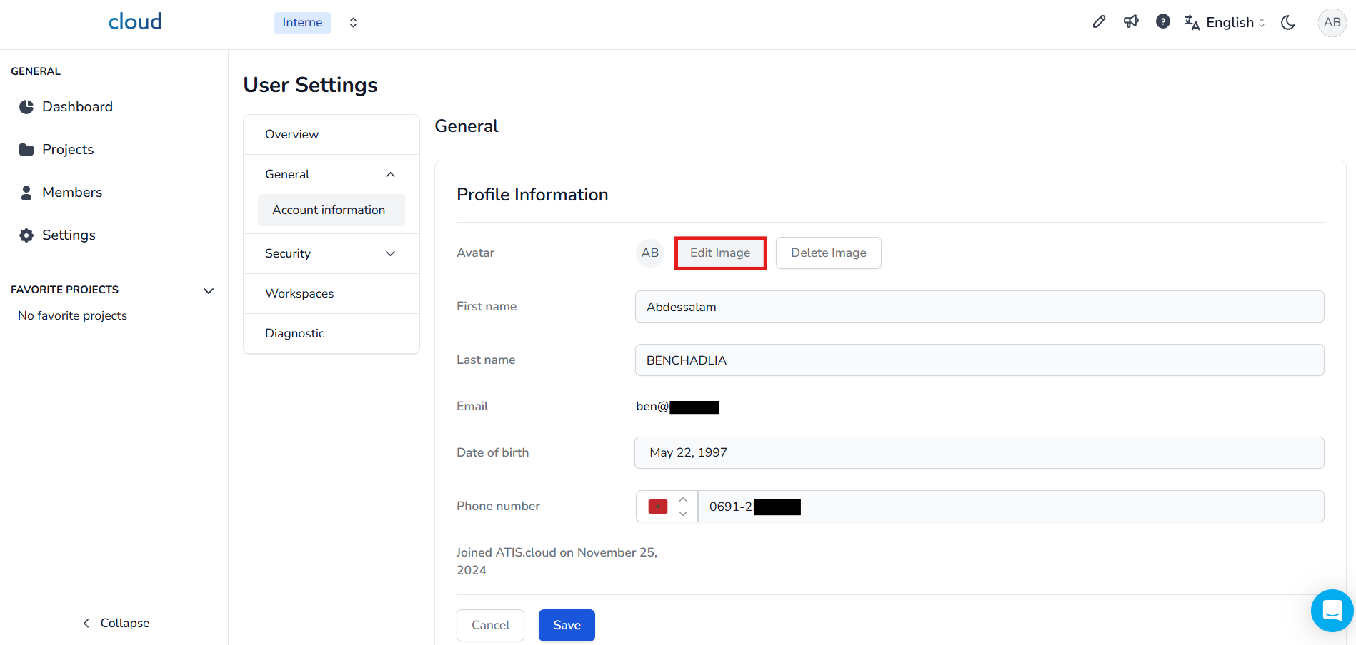Open the AB user avatar menu

(1332, 22)
